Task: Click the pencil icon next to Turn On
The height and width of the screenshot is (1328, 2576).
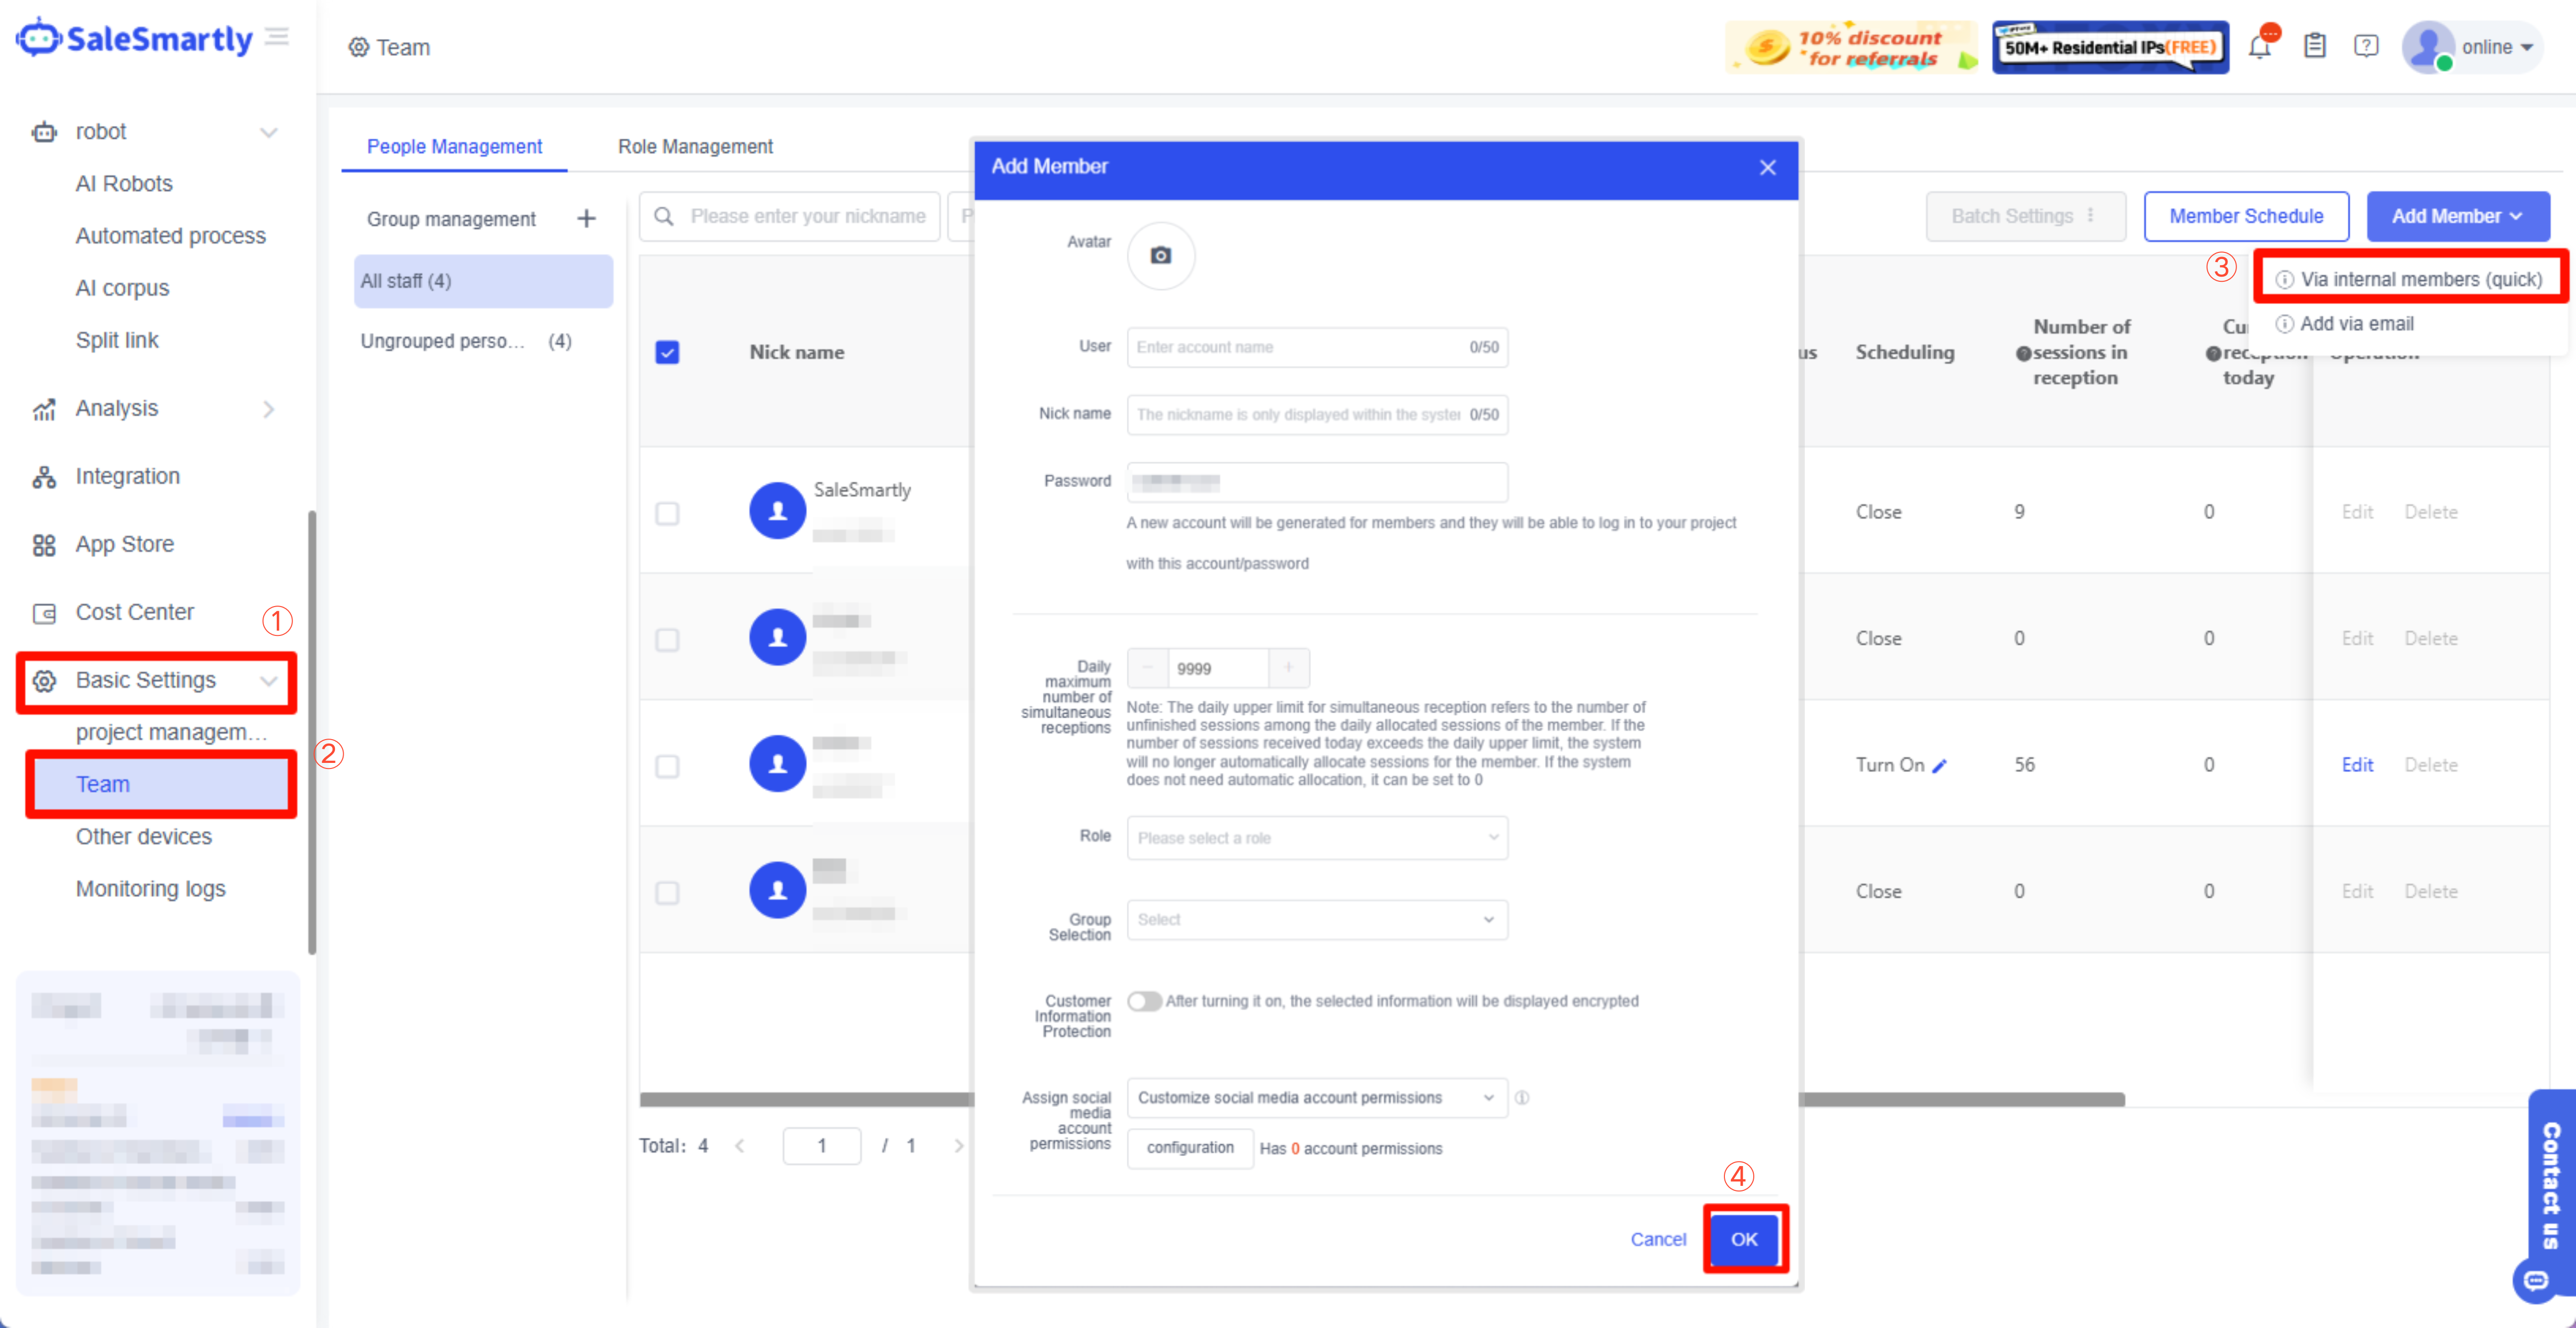Action: tap(1940, 766)
